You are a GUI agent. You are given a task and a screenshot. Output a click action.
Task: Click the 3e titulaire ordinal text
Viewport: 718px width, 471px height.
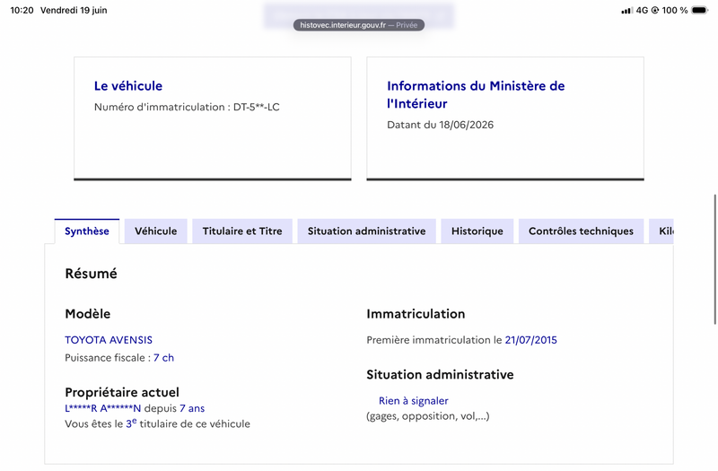(131, 423)
